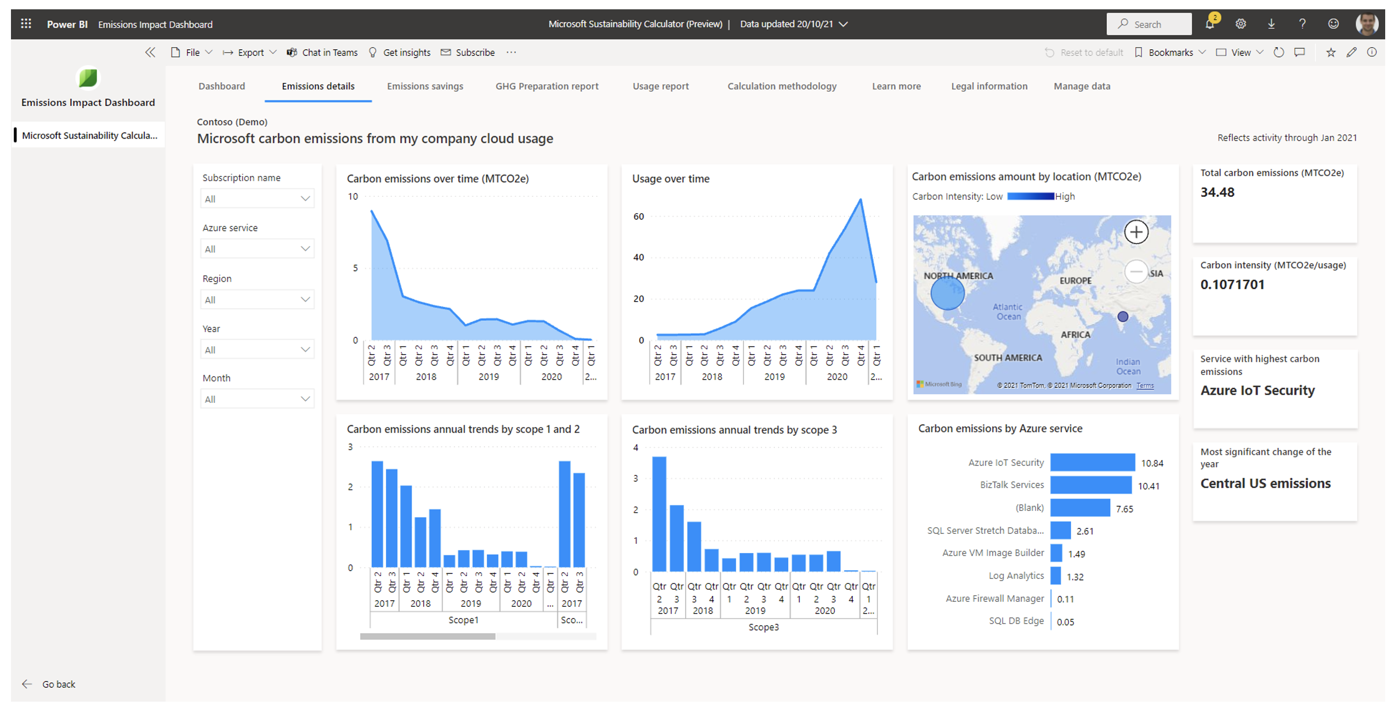The width and height of the screenshot is (1400, 717).
Task: Click the small map bubble over India
Action: pyautogui.click(x=1122, y=316)
